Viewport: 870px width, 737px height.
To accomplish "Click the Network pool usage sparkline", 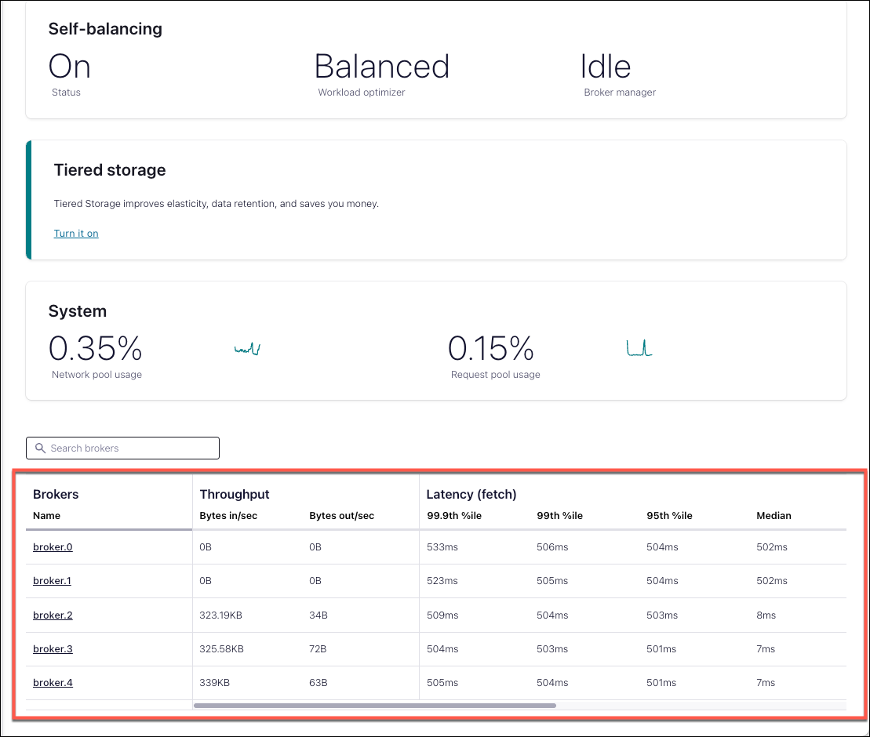I will click(247, 349).
